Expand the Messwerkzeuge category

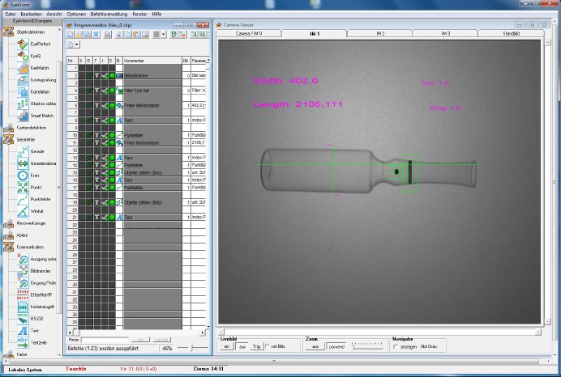tap(8, 223)
